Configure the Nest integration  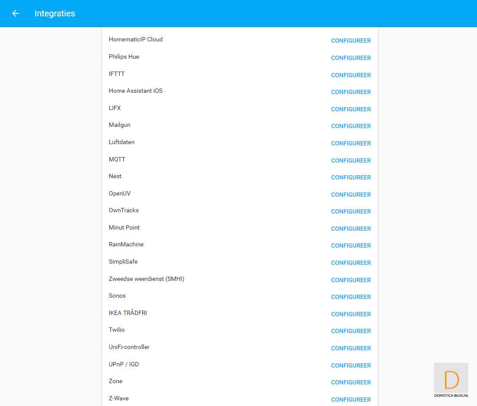click(x=351, y=177)
